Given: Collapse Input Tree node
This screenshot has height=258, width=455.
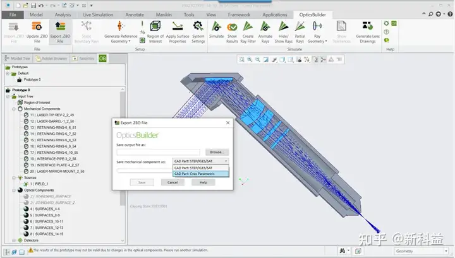Looking at the screenshot, I should (8, 97).
